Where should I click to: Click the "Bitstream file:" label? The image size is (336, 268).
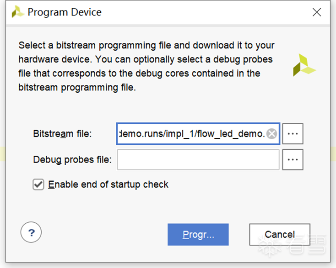click(x=63, y=134)
